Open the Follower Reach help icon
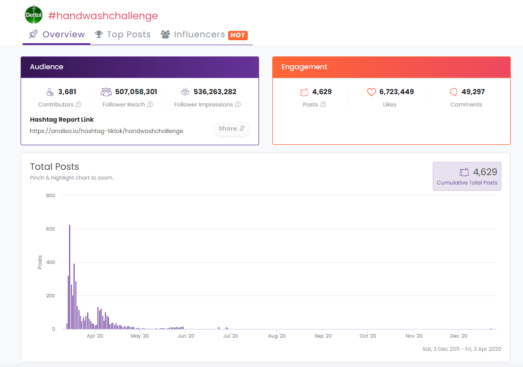The image size is (523, 367). (150, 105)
